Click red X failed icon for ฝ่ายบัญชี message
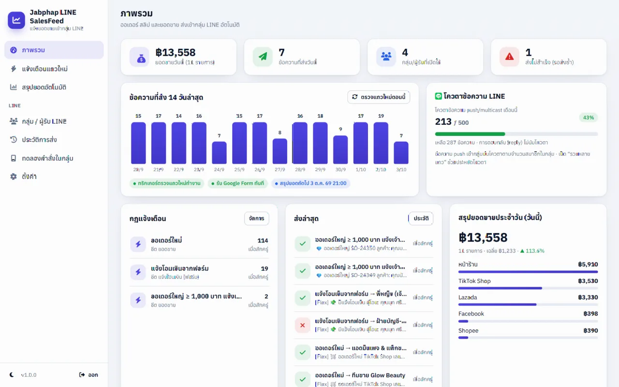The width and height of the screenshot is (619, 387). click(303, 325)
